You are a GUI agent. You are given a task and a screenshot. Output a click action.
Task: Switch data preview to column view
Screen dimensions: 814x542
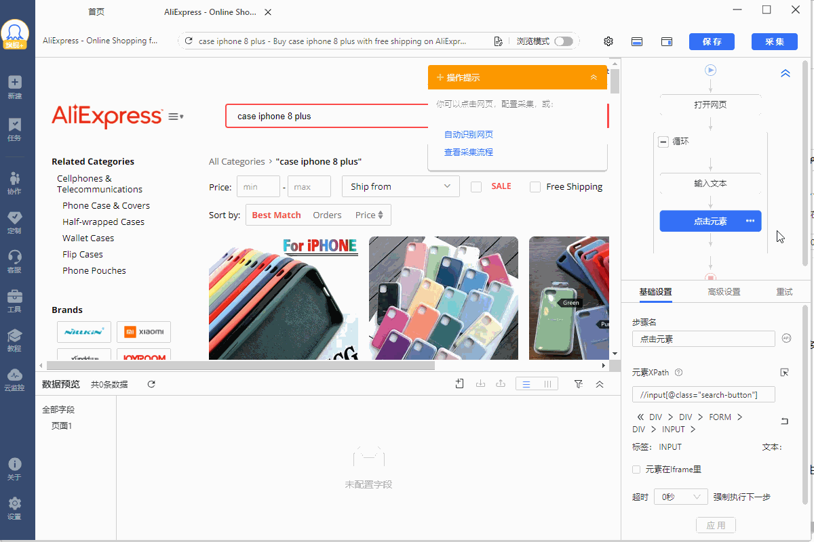click(547, 384)
